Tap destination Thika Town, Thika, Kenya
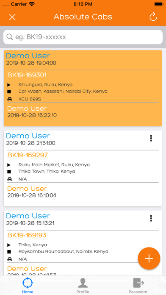 pos(47,172)
